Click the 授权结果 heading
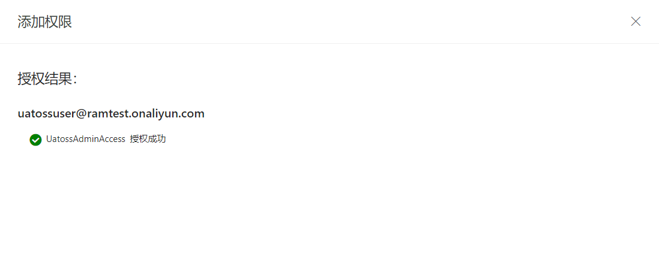659x272 pixels. click(x=47, y=78)
